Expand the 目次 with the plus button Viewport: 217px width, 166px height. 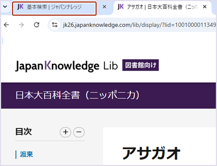pyautogui.click(x=65, y=132)
